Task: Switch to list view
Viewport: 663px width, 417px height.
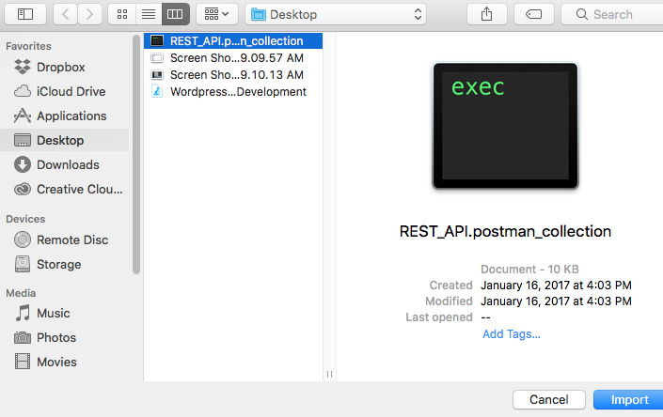Action: pyautogui.click(x=149, y=14)
